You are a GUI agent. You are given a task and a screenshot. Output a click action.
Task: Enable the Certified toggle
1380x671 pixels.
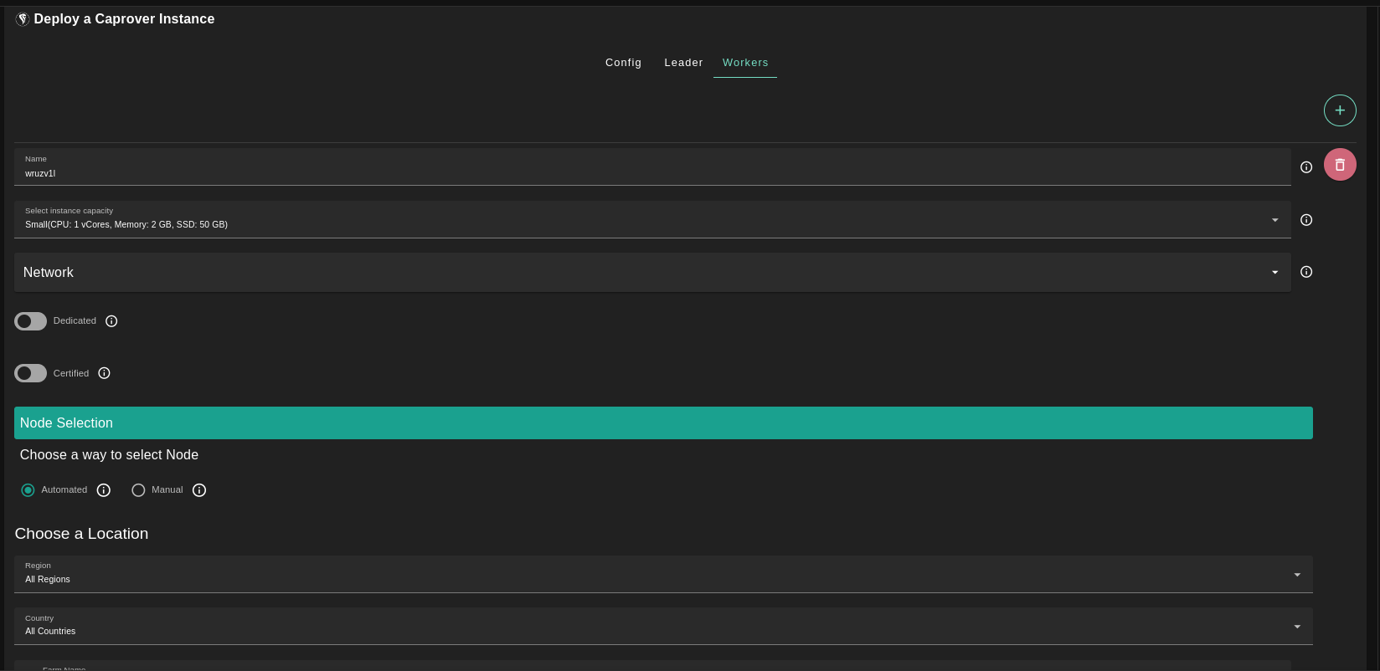coord(30,373)
